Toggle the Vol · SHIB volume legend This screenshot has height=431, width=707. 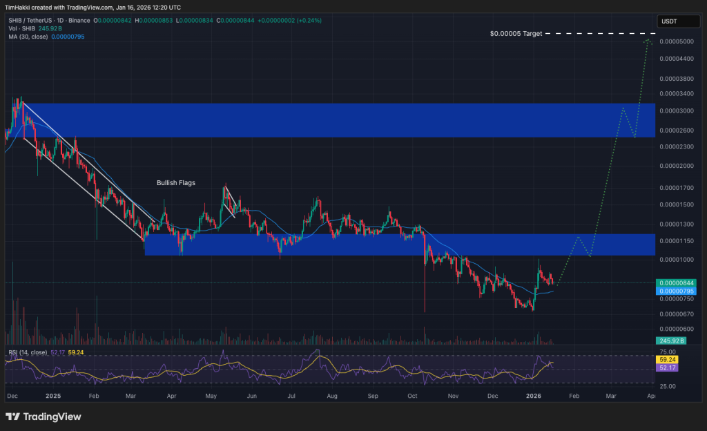click(23, 29)
